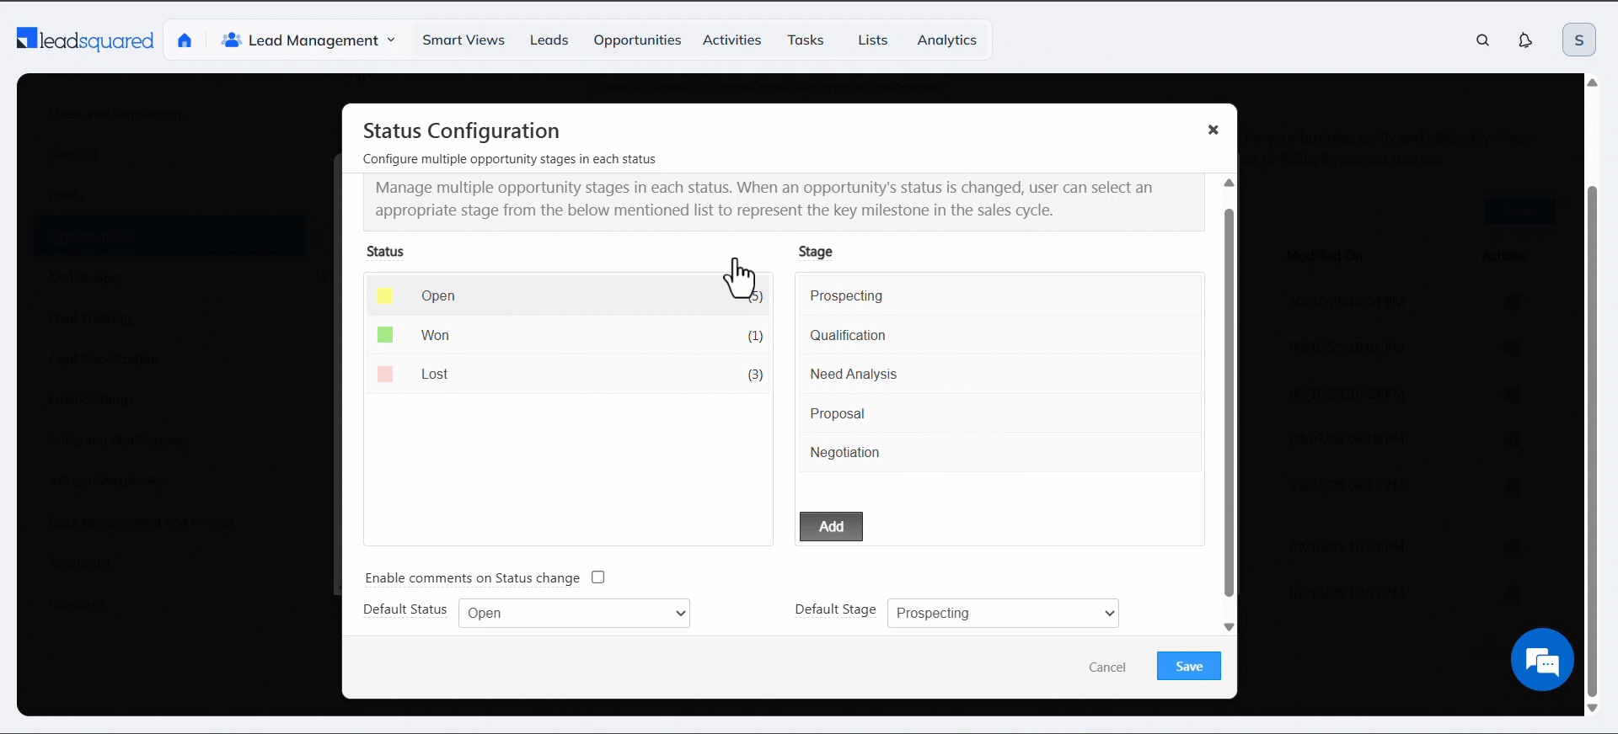This screenshot has width=1618, height=734.
Task: Enable comments on Status change checkbox
Action: coord(598,577)
